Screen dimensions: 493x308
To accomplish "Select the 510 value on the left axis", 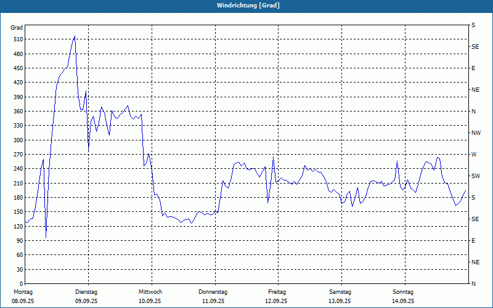I will point(17,39).
